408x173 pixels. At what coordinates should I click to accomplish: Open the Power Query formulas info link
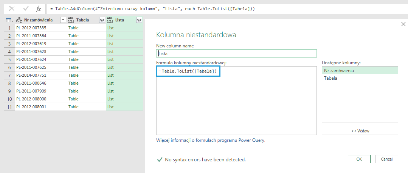coord(211,140)
